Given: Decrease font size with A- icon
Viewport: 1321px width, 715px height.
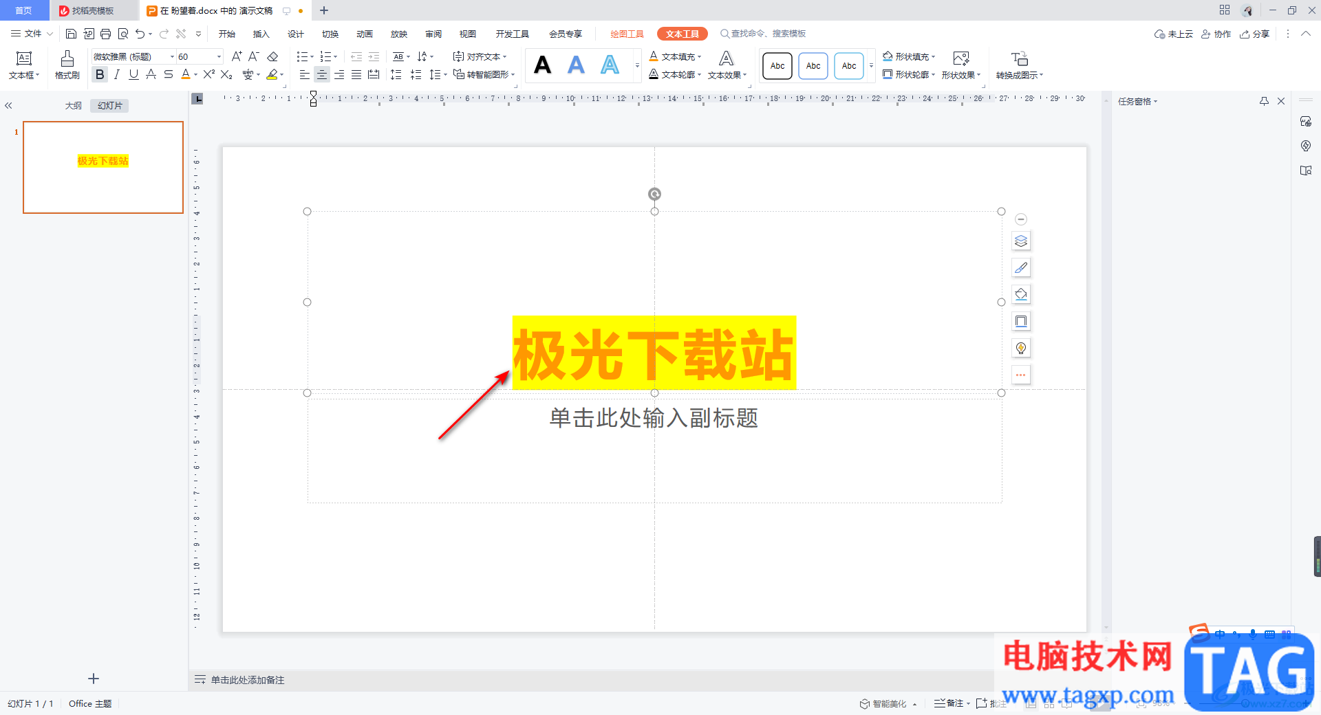Looking at the screenshot, I should click(x=254, y=56).
